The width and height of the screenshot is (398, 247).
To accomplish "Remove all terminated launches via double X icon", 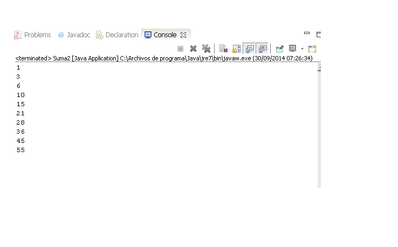I will pyautogui.click(x=206, y=49).
